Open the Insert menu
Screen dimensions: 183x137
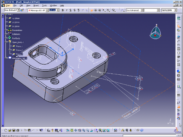36,6
